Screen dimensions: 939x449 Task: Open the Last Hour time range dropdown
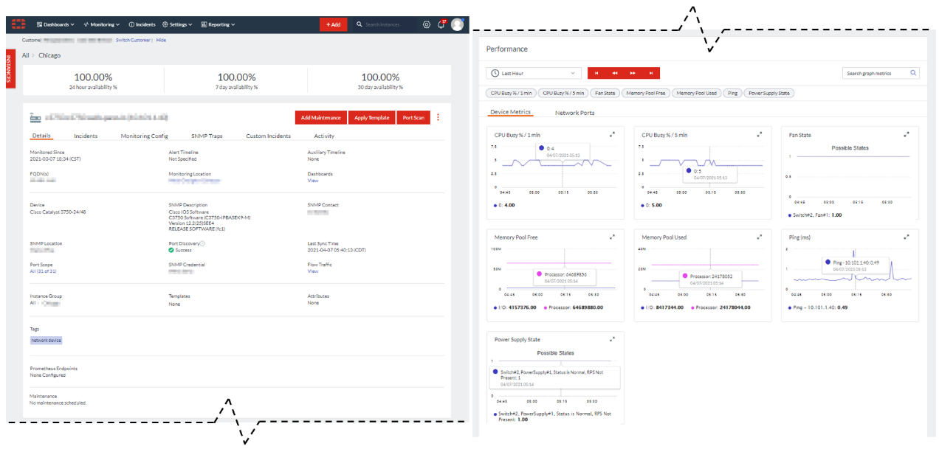point(573,73)
